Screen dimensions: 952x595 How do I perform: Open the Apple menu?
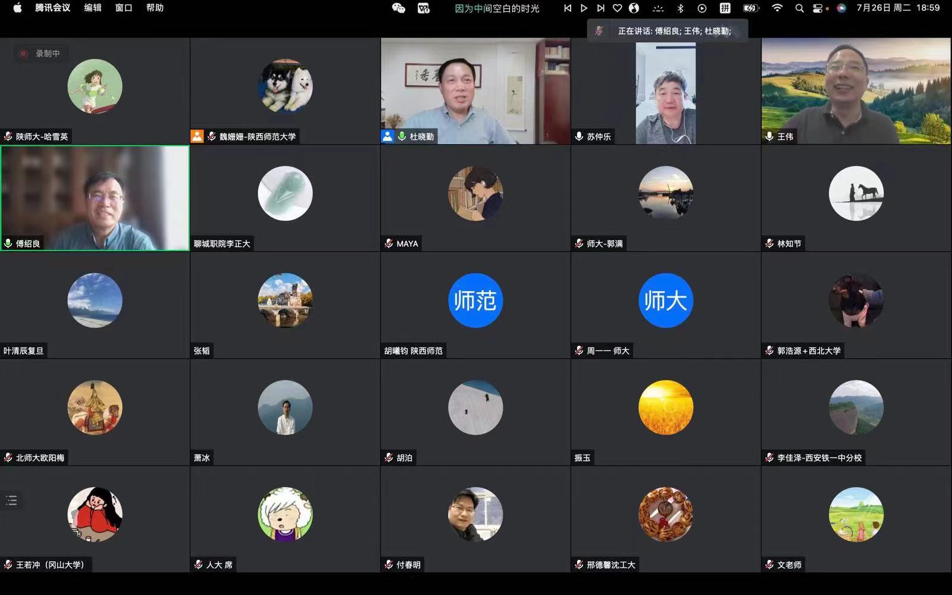(x=17, y=8)
